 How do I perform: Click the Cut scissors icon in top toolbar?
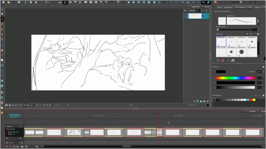coord(25,2)
